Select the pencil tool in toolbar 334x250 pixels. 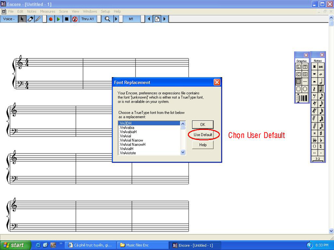point(38,19)
